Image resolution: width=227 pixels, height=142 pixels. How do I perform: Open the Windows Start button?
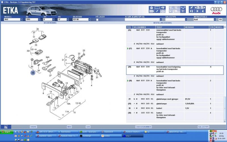[6, 132]
